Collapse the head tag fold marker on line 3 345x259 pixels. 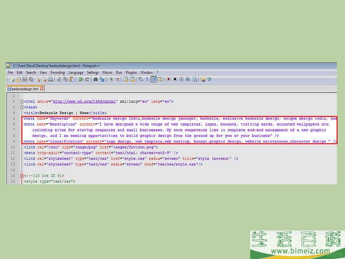click(22, 107)
